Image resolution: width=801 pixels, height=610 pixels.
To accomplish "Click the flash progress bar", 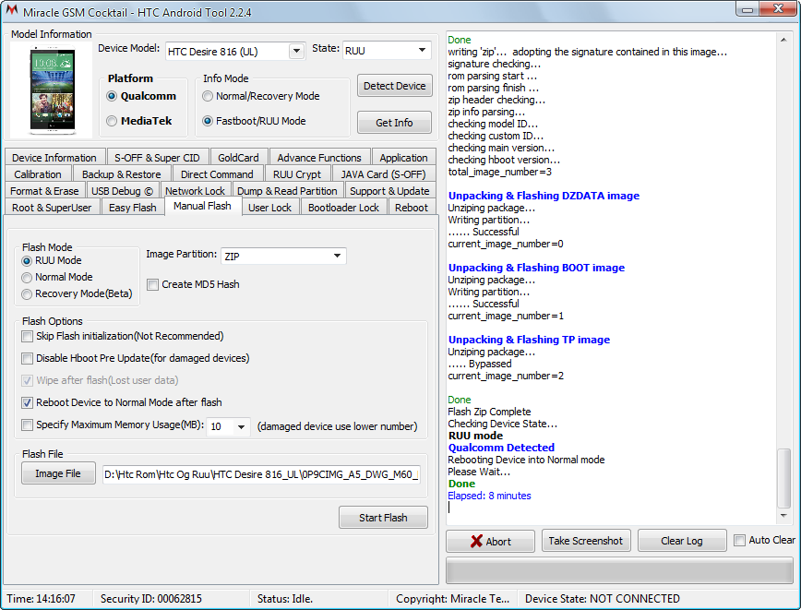I will [x=619, y=570].
